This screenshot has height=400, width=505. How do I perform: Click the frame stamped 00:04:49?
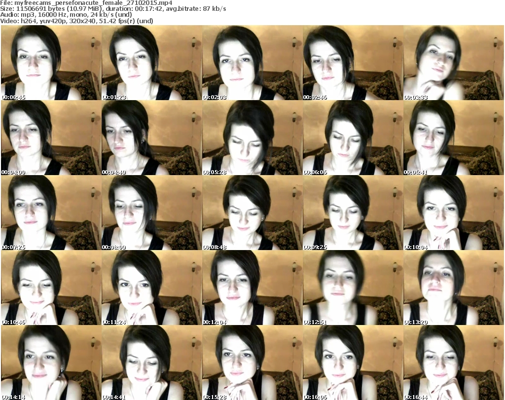pyautogui.click(x=152, y=138)
